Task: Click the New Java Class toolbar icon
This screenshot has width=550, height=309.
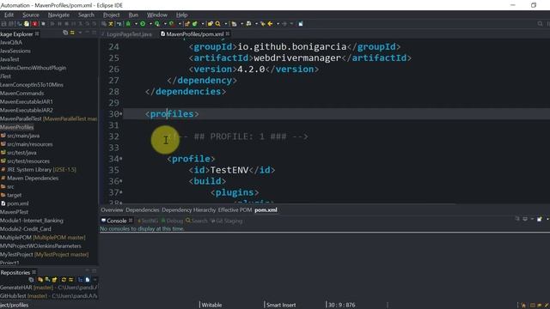Action: [195, 24]
